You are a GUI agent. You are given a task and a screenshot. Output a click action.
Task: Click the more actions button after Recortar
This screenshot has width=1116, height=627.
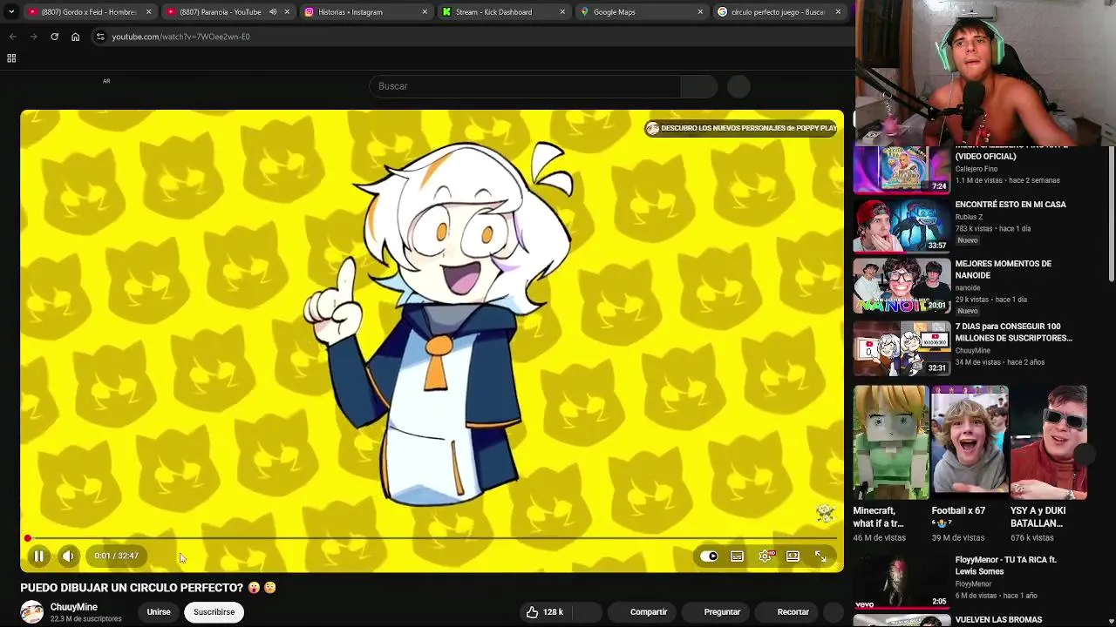coord(834,612)
